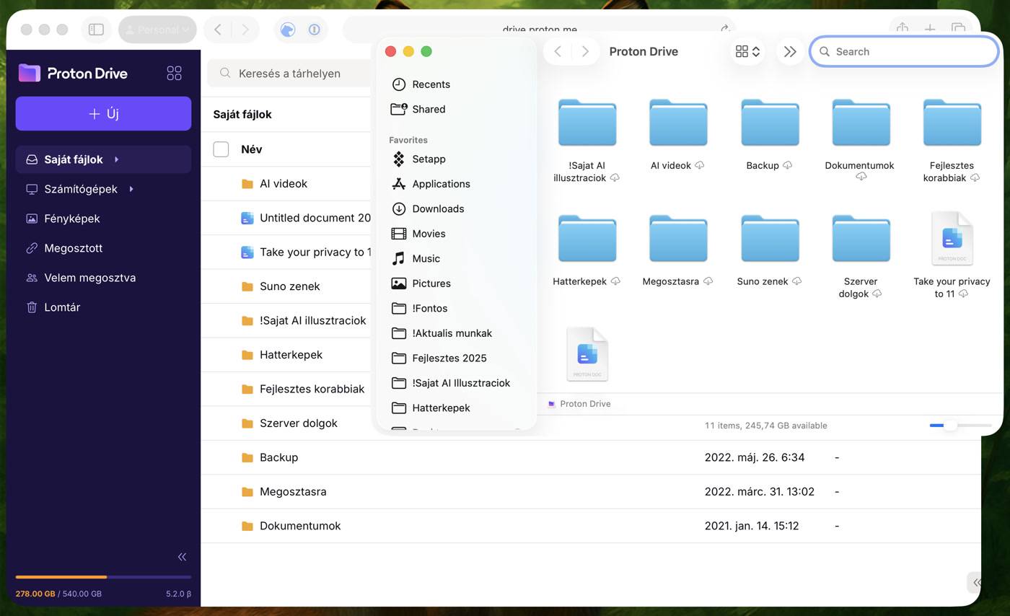The height and width of the screenshot is (616, 1010).
Task: Click the Saját fájlok breadcrumb heading
Action: tap(242, 114)
